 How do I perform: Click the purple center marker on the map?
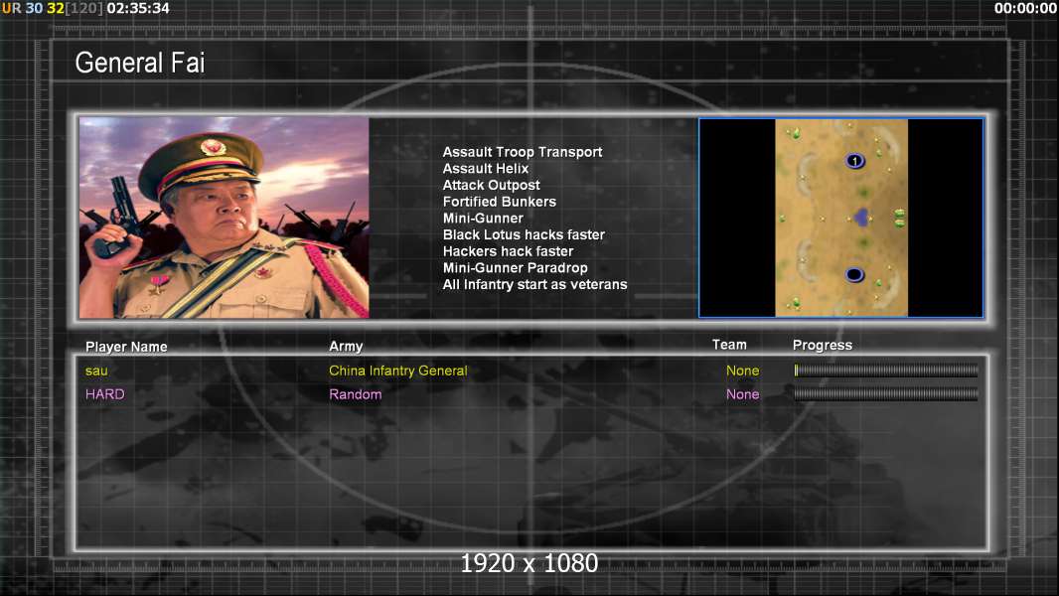pos(861,218)
